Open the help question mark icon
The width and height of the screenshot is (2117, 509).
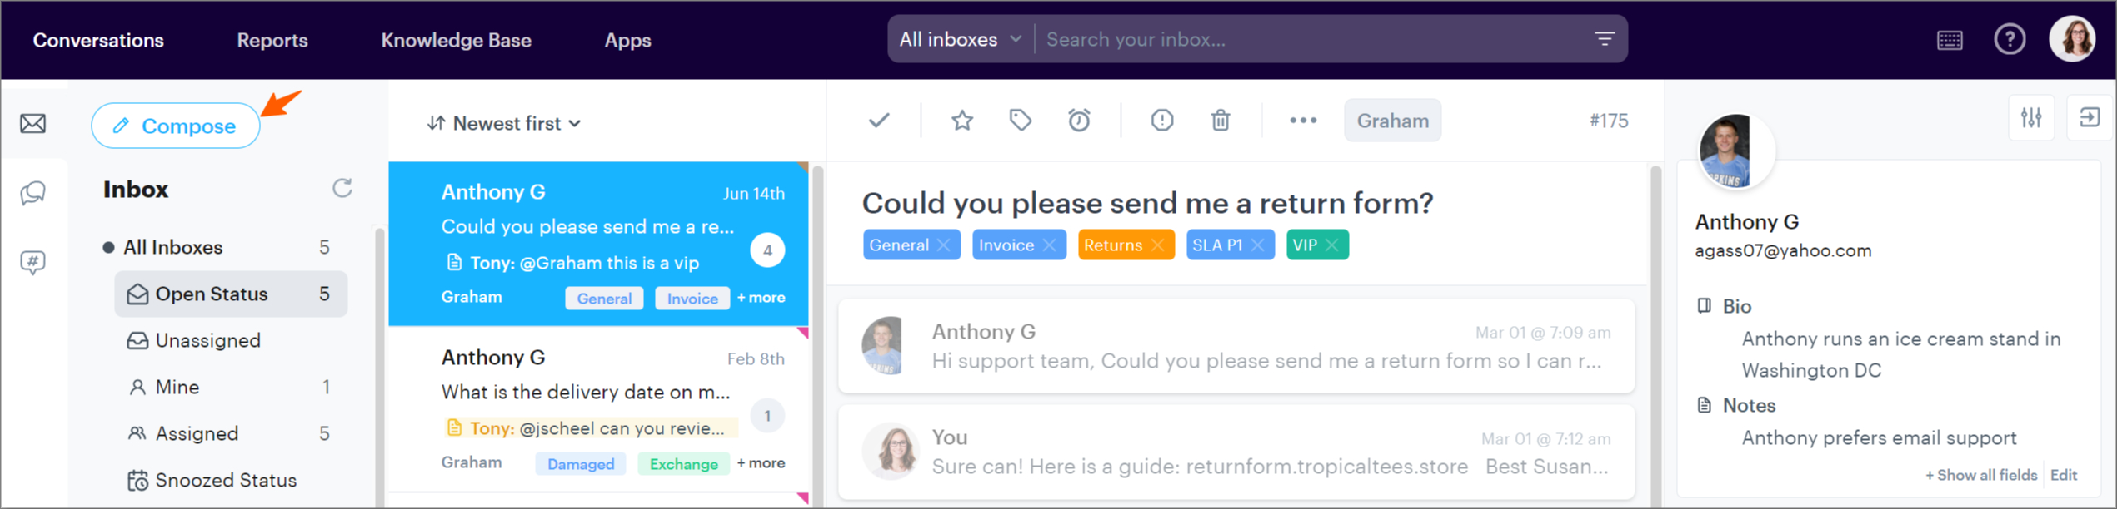coord(2010,39)
